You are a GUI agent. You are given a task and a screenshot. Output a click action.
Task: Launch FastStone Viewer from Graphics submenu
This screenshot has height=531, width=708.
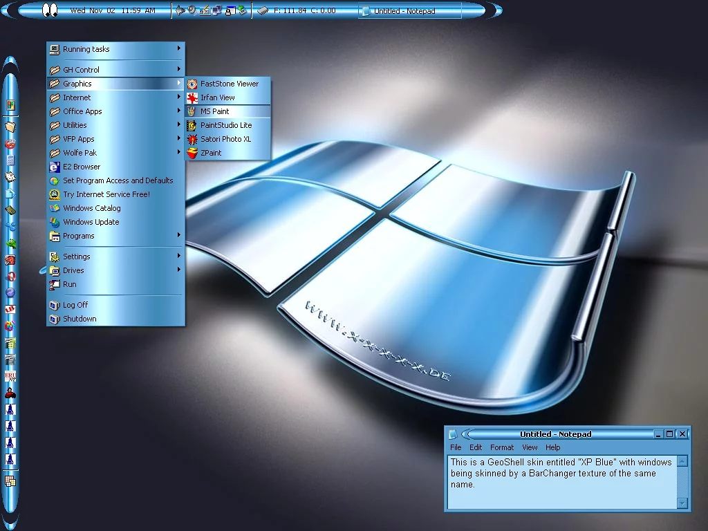pyautogui.click(x=229, y=84)
